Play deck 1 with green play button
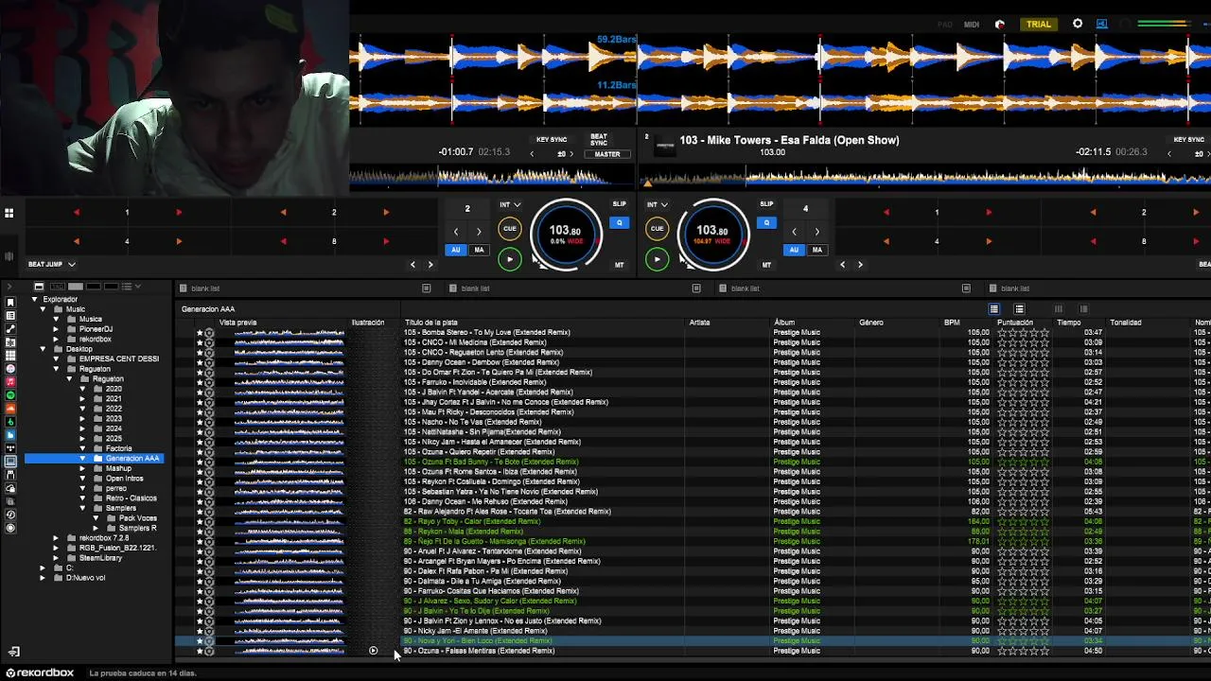Screen dimensions: 1211x681 [509, 259]
